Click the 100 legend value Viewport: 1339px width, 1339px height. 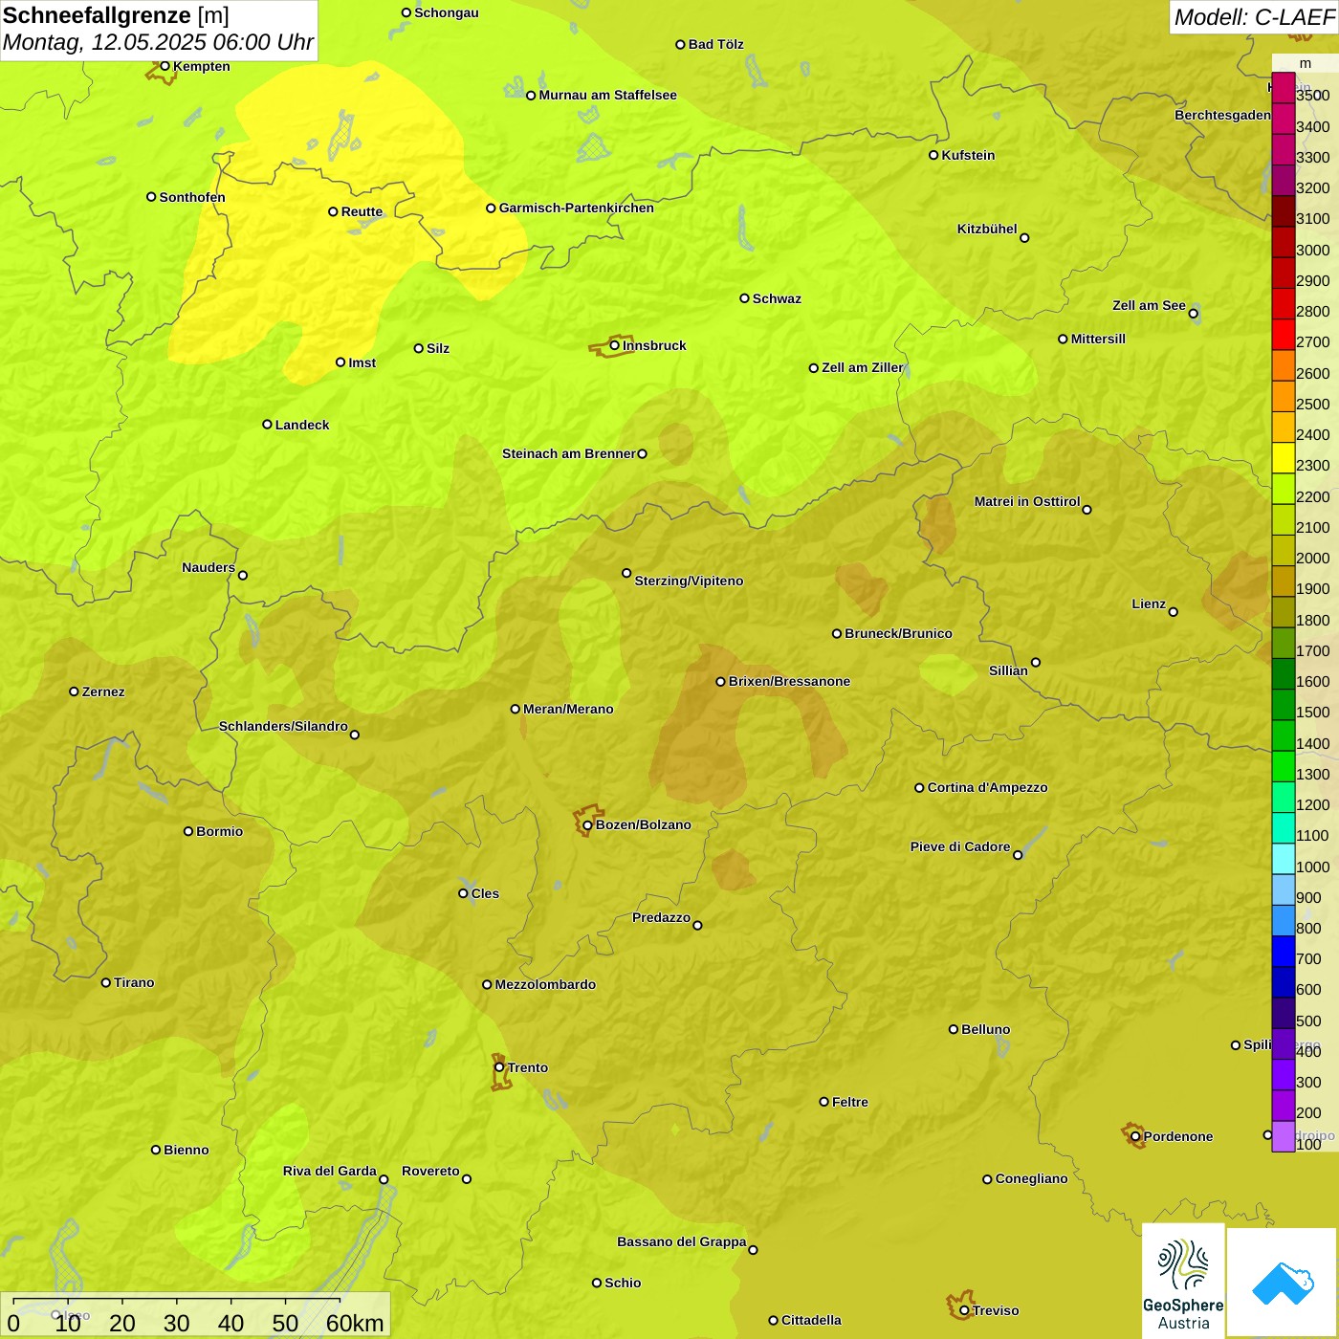coord(1308,1144)
